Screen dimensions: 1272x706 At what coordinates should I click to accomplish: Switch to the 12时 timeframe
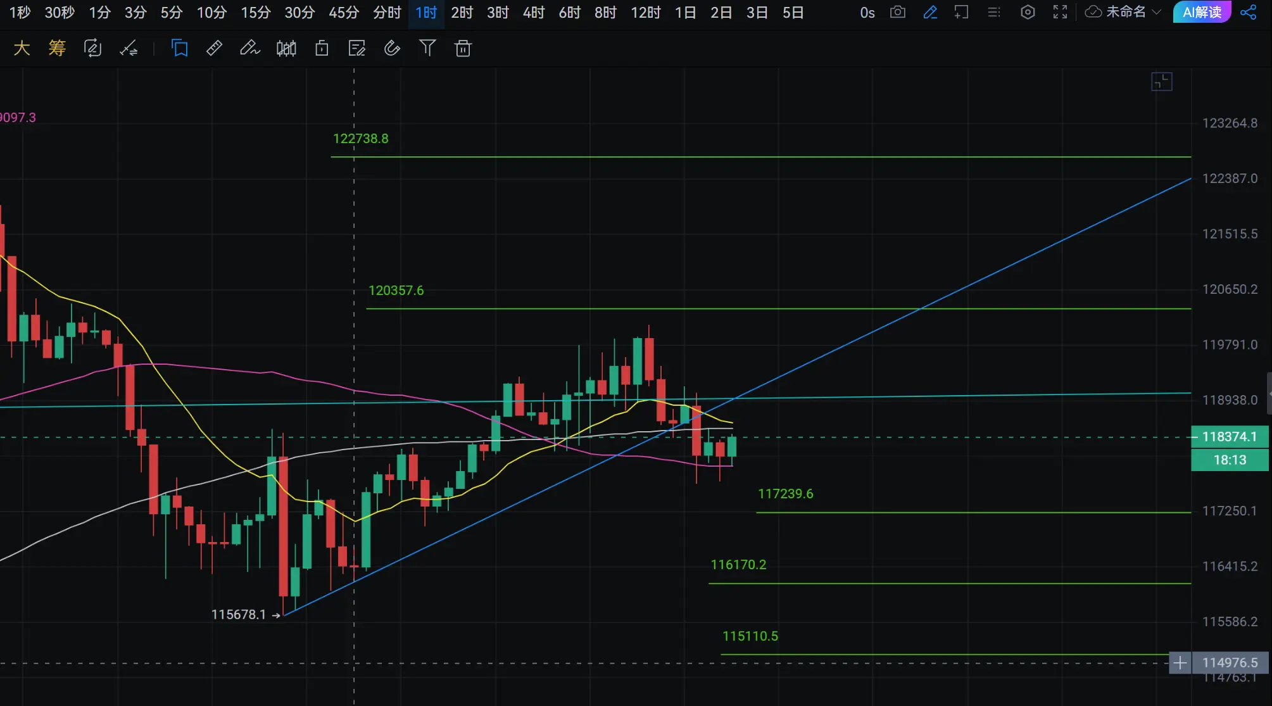tap(646, 13)
